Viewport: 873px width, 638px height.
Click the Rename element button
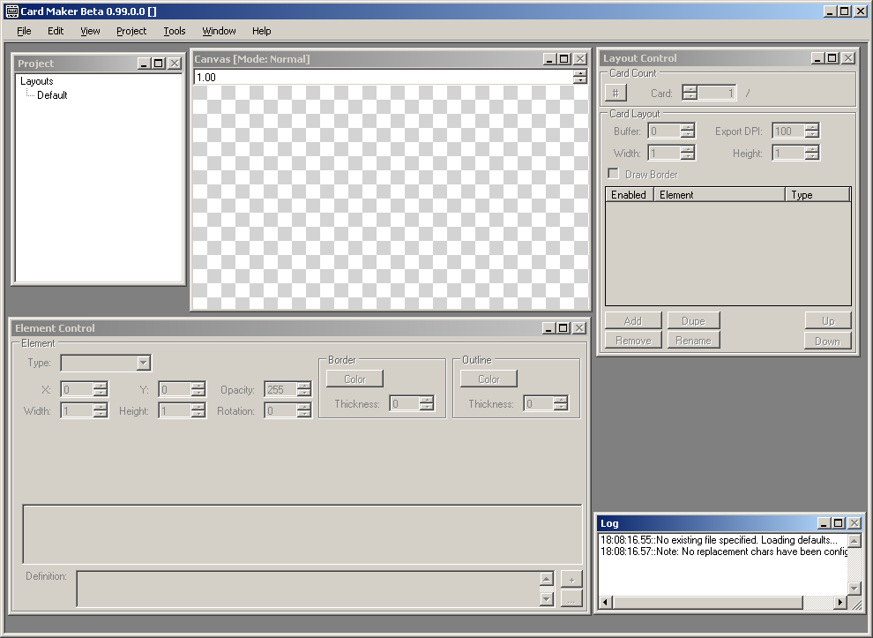point(693,341)
